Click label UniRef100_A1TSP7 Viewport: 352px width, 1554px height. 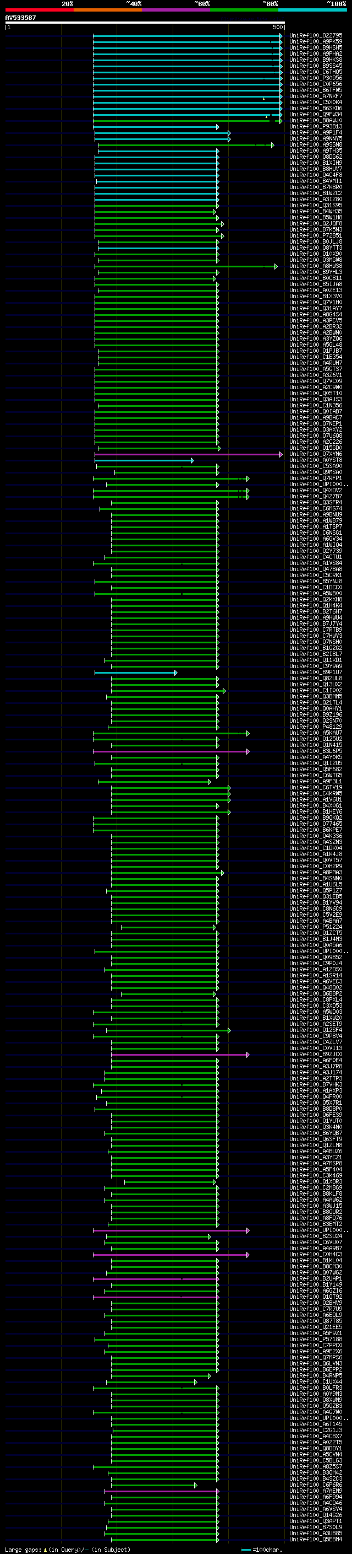(316, 527)
